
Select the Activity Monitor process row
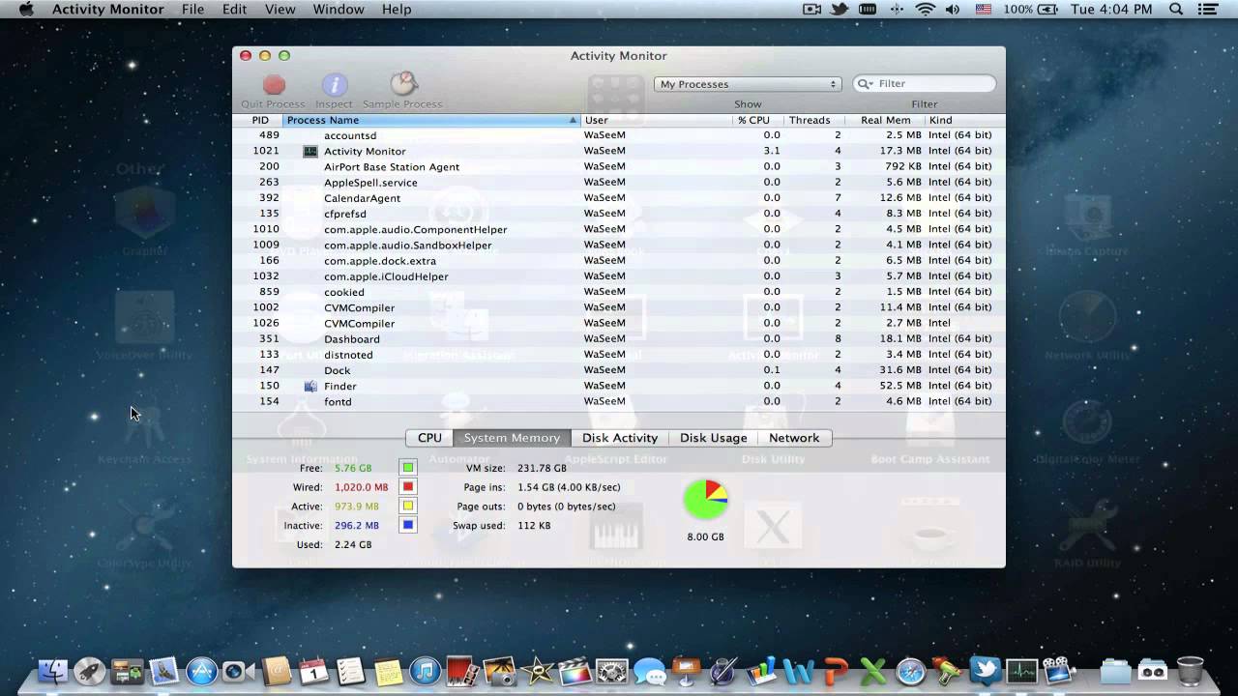(619, 151)
